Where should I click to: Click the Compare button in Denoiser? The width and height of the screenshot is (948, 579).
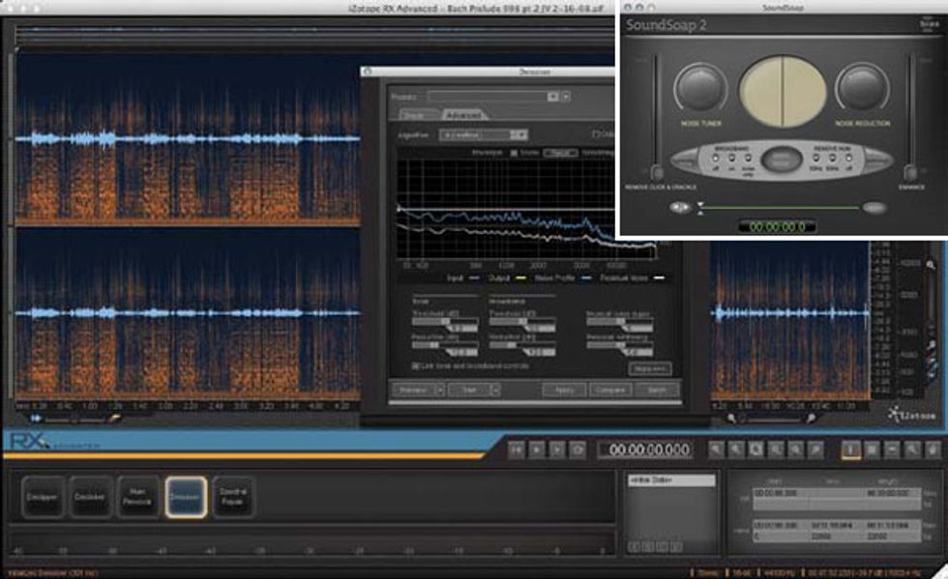pos(610,391)
